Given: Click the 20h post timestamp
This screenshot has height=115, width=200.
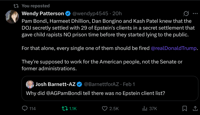Looking at the screenshot, I should 117,14.
